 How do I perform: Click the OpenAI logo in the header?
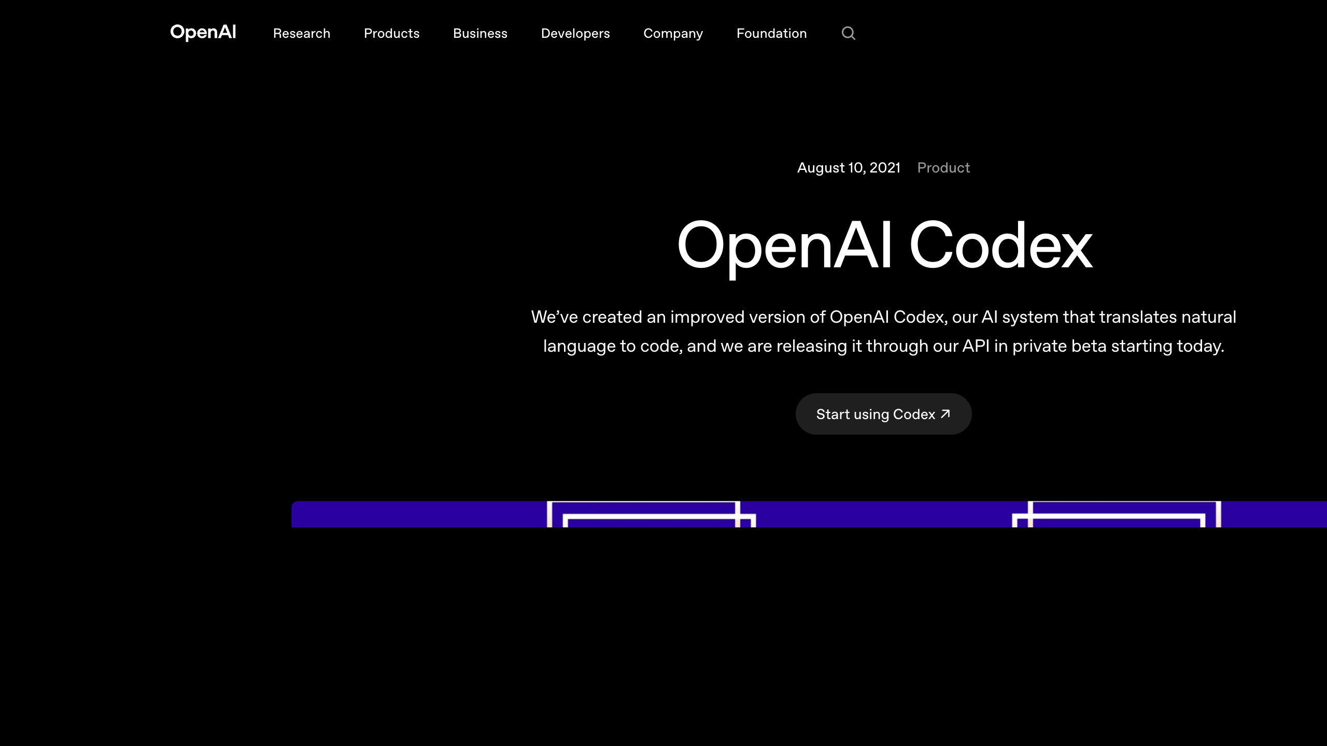click(x=203, y=33)
